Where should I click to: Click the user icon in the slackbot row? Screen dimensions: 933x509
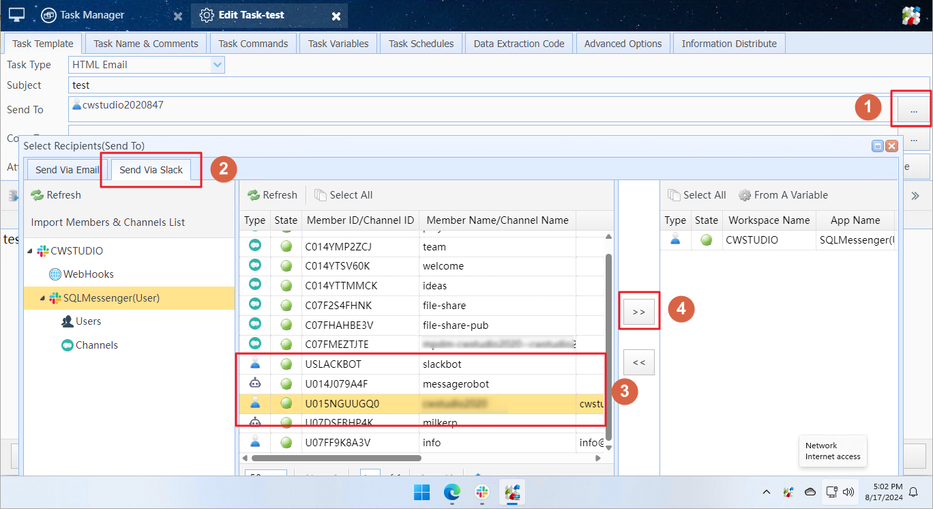click(255, 364)
